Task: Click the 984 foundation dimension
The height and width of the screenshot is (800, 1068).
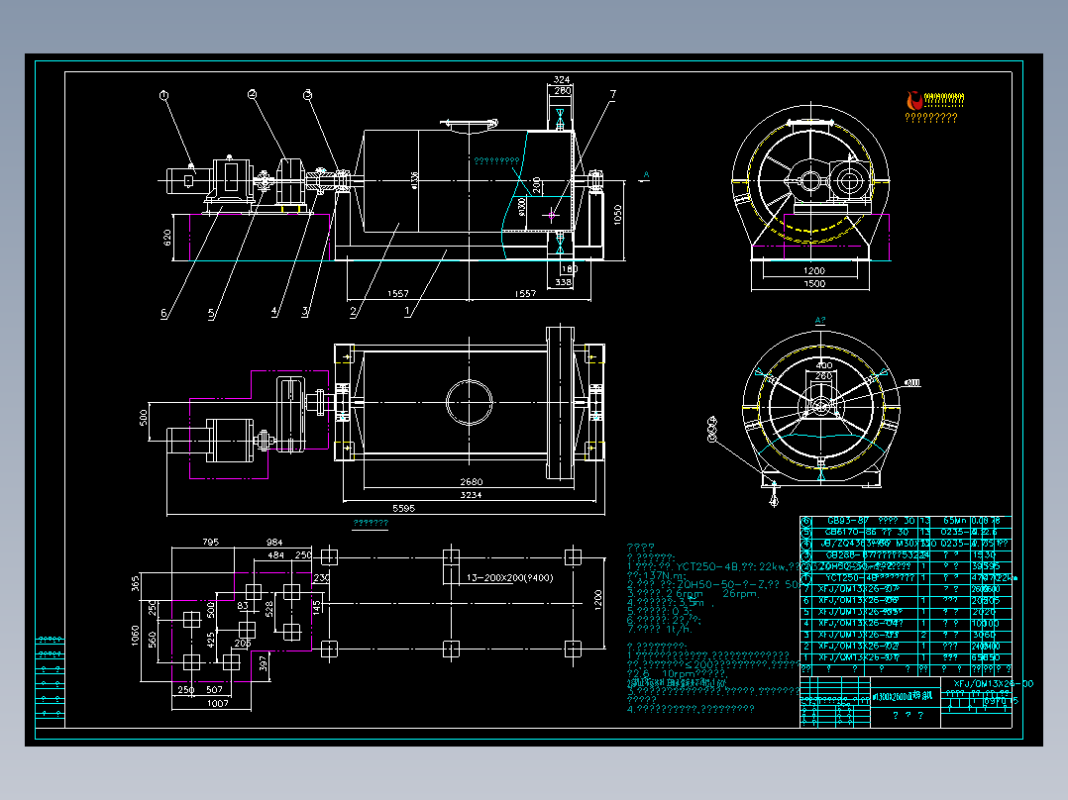Action: tap(273, 542)
